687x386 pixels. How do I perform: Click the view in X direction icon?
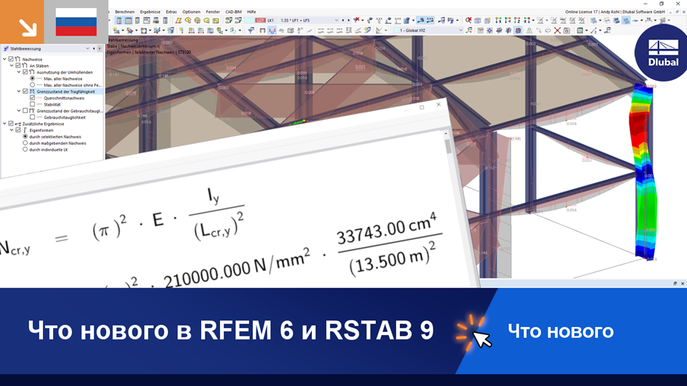pyautogui.click(x=498, y=20)
